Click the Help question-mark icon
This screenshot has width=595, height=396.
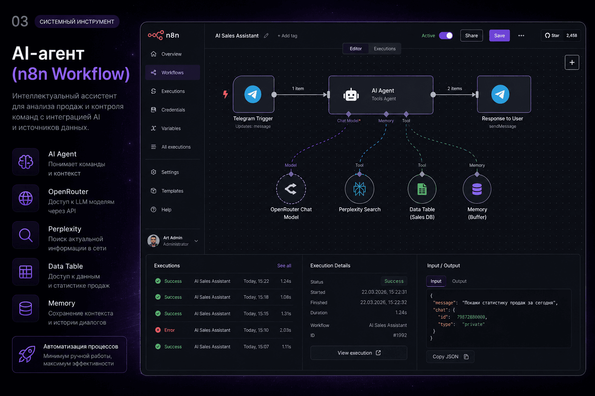pyautogui.click(x=153, y=210)
